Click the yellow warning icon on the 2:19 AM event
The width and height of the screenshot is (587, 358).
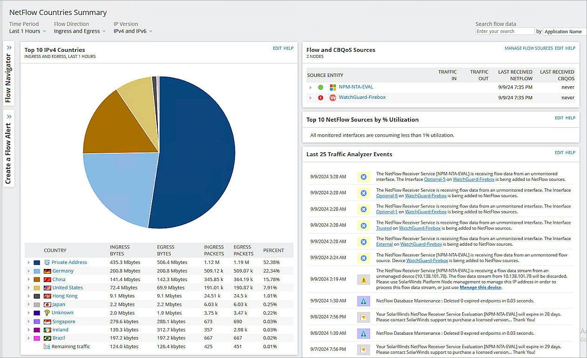pos(364,279)
